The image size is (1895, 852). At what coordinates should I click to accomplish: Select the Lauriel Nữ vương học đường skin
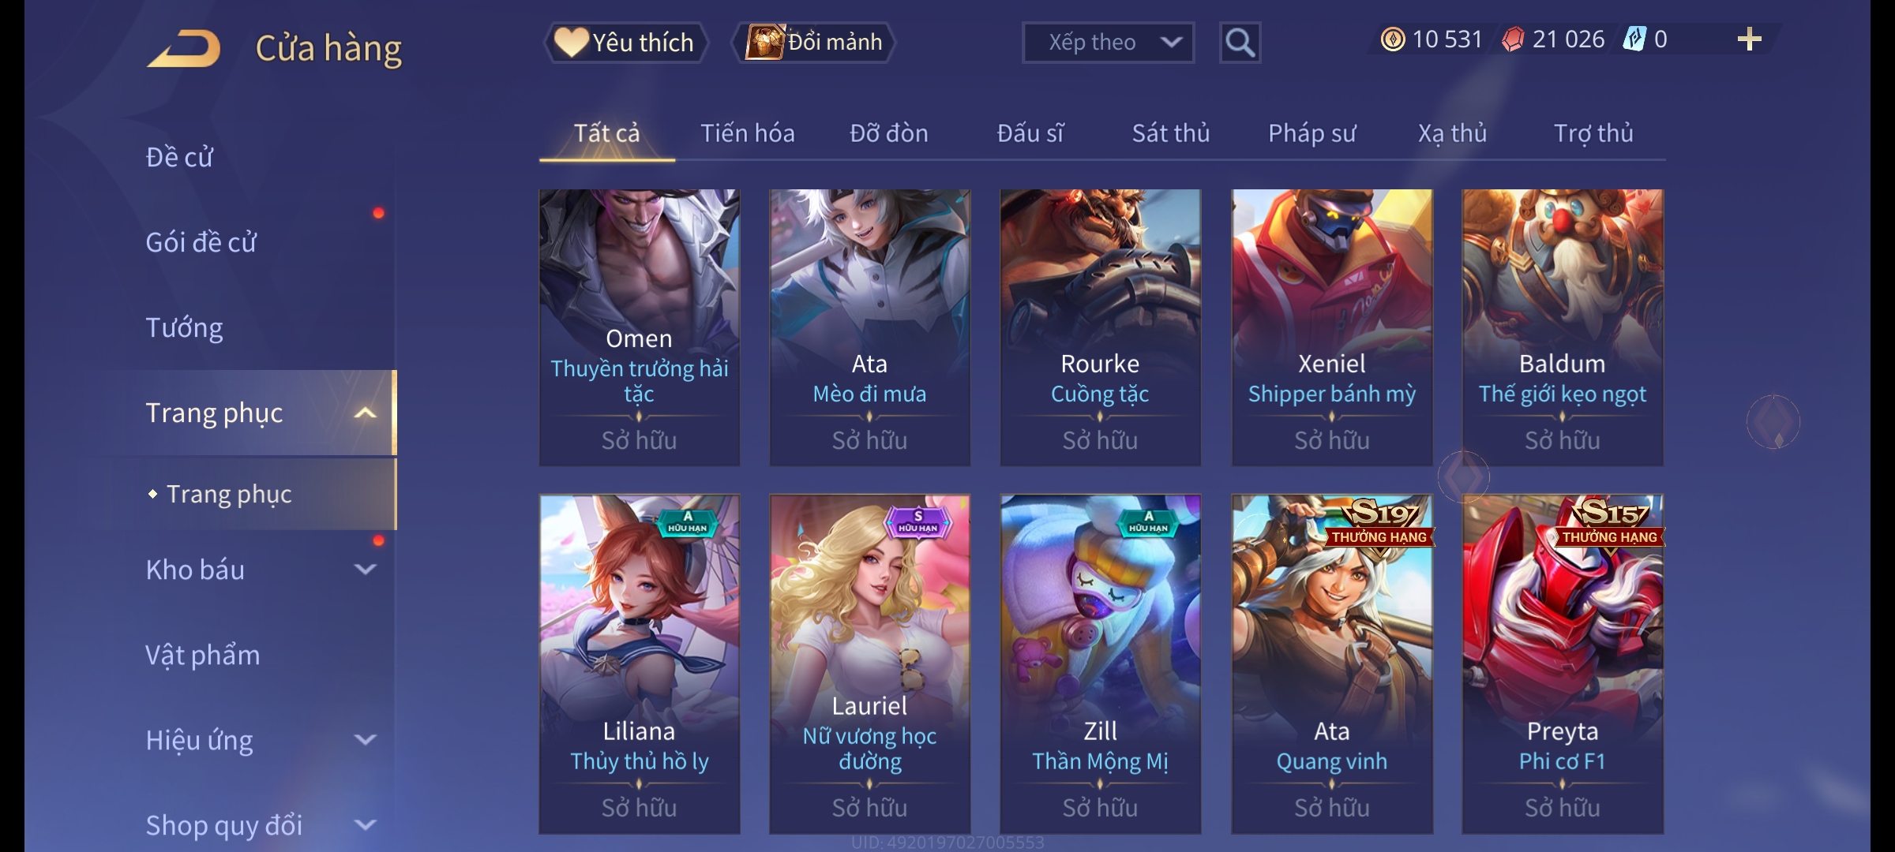click(x=869, y=663)
